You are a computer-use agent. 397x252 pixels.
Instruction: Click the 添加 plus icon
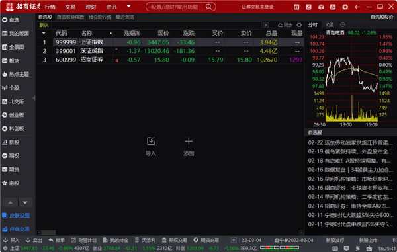(x=189, y=141)
